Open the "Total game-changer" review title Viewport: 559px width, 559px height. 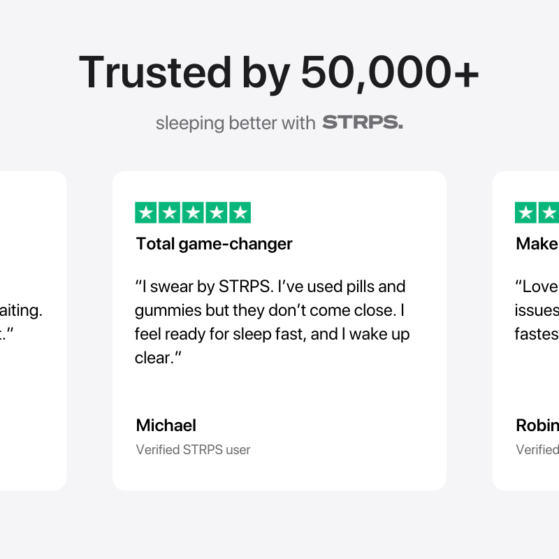click(214, 243)
